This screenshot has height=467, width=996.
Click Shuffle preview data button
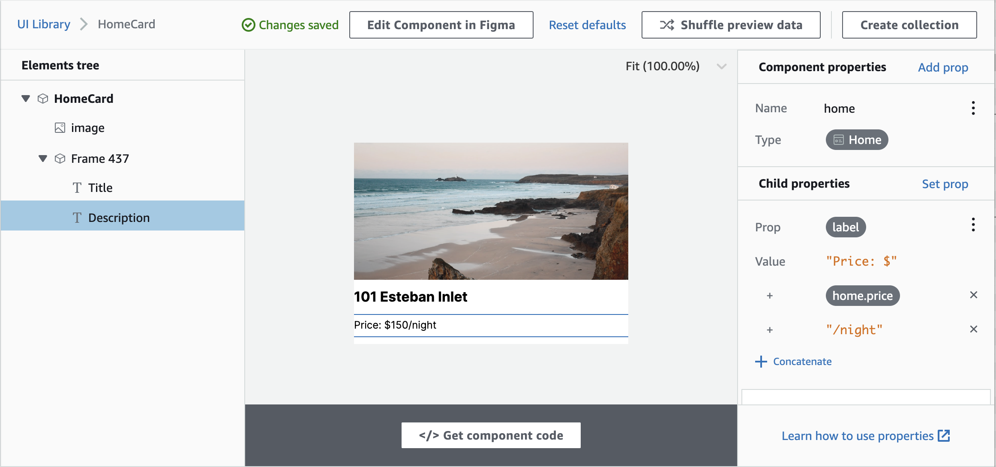(731, 25)
